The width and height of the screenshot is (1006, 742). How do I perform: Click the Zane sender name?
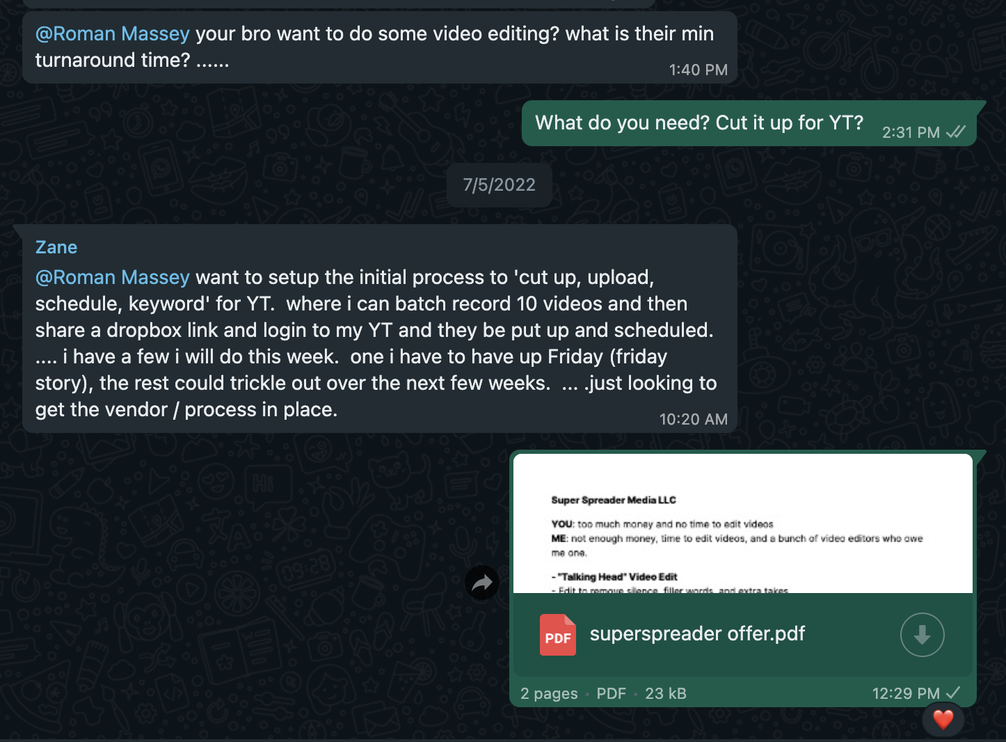56,247
